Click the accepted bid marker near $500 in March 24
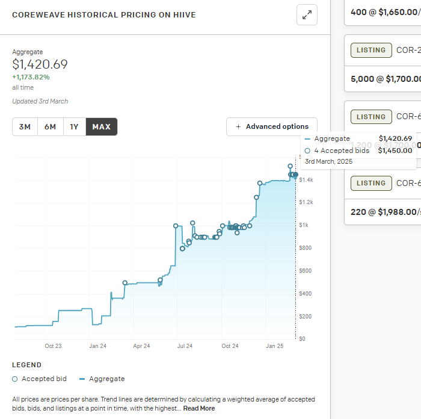Image resolution: width=421 pixels, height=419 pixels. pyautogui.click(x=125, y=283)
